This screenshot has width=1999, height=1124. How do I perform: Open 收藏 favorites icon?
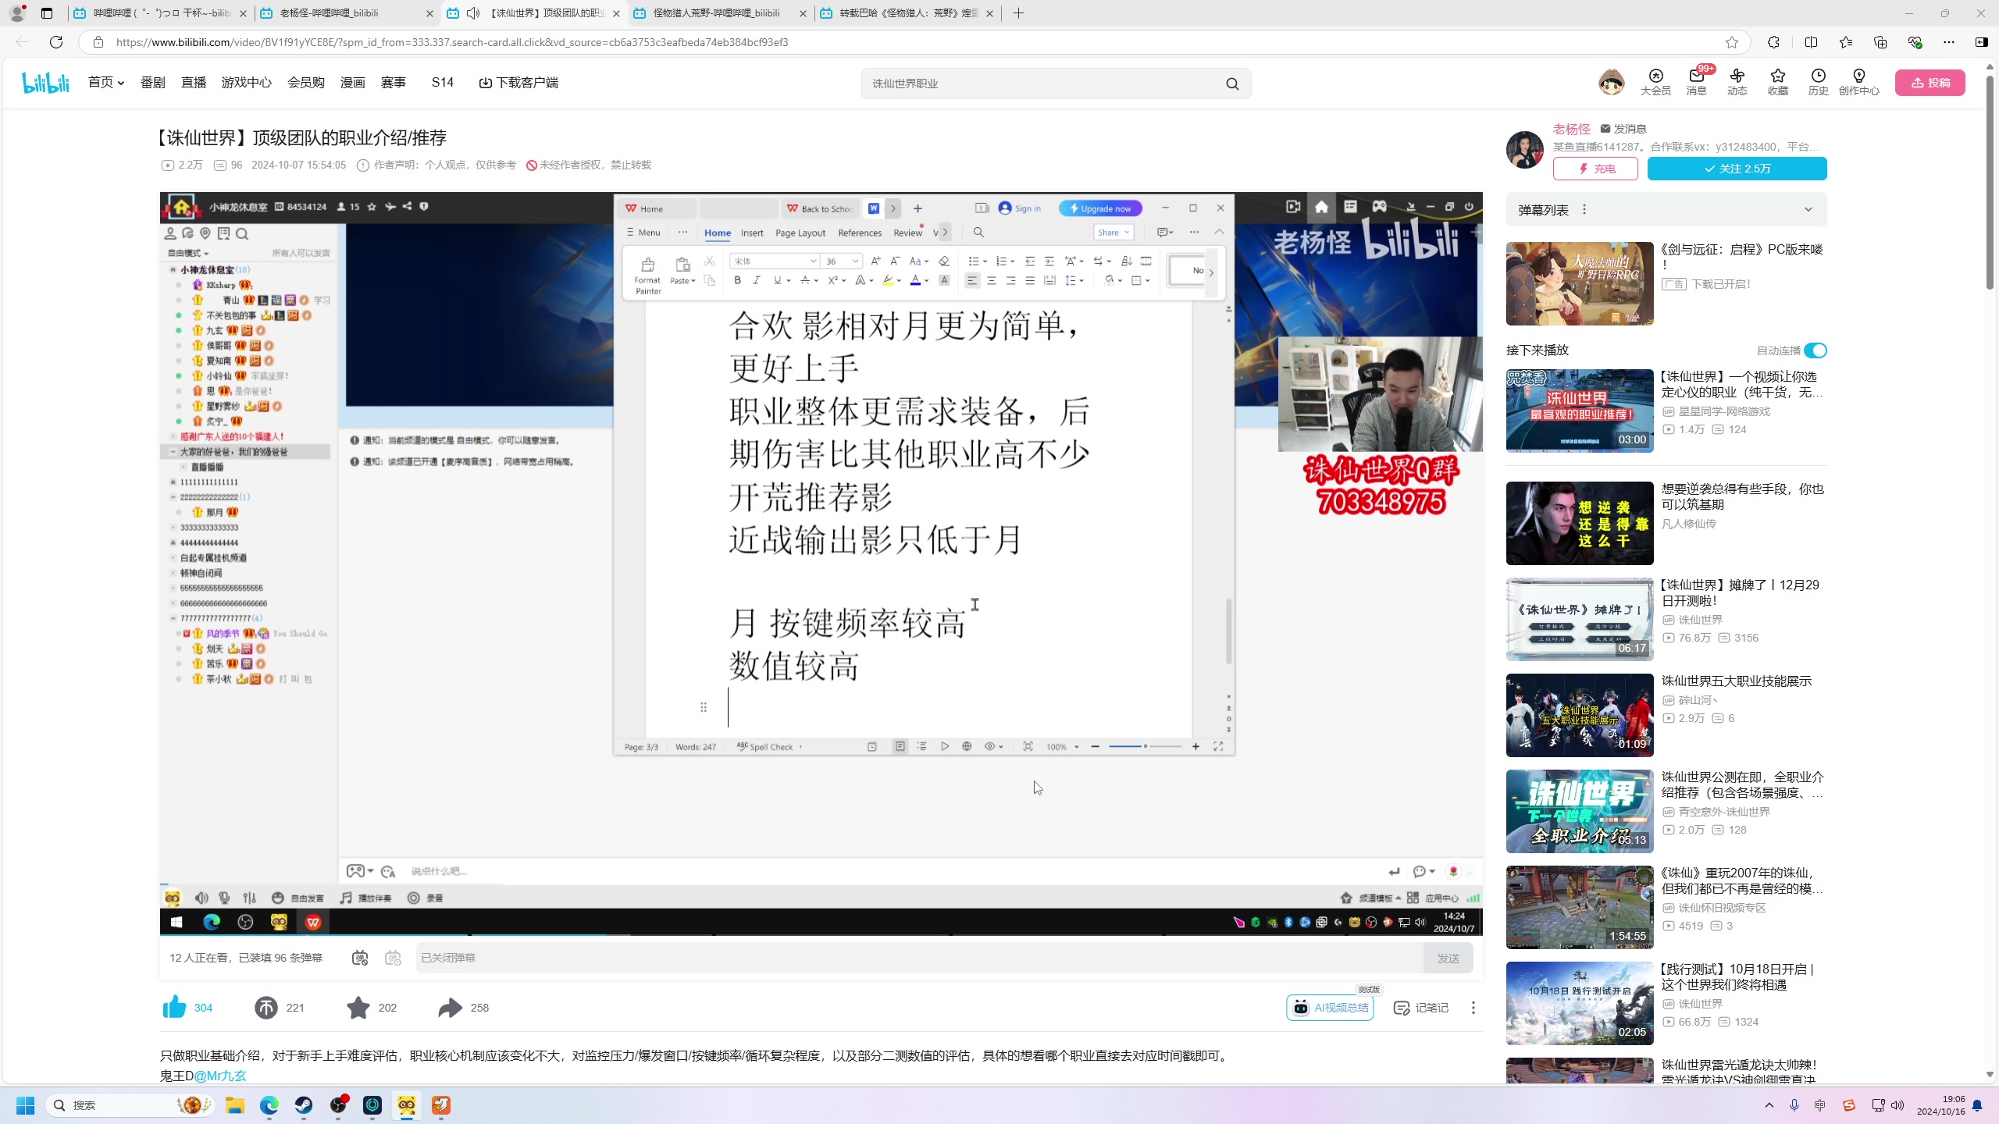(1777, 82)
